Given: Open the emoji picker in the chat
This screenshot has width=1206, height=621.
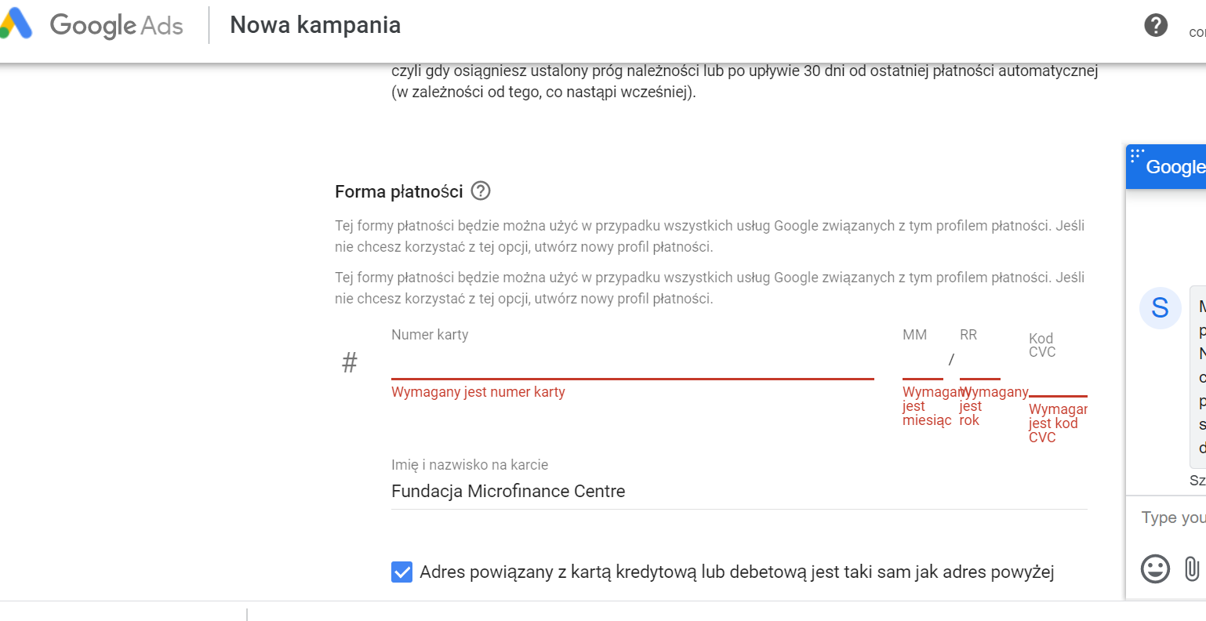Looking at the screenshot, I should (1155, 568).
